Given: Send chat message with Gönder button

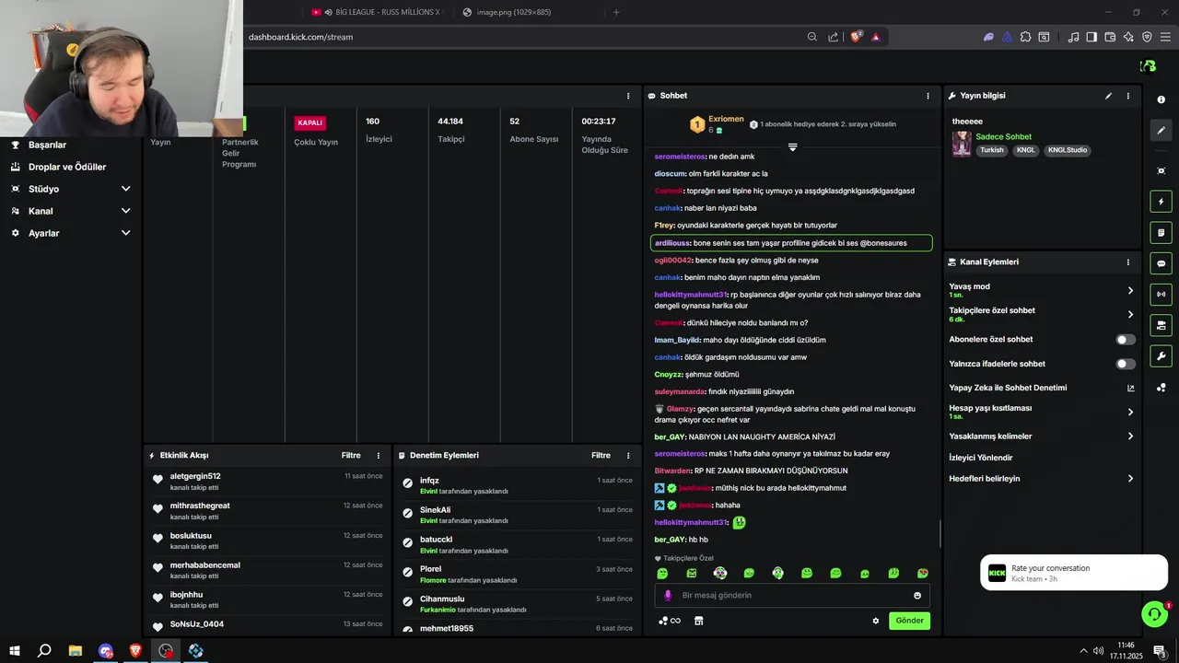Looking at the screenshot, I should (909, 621).
